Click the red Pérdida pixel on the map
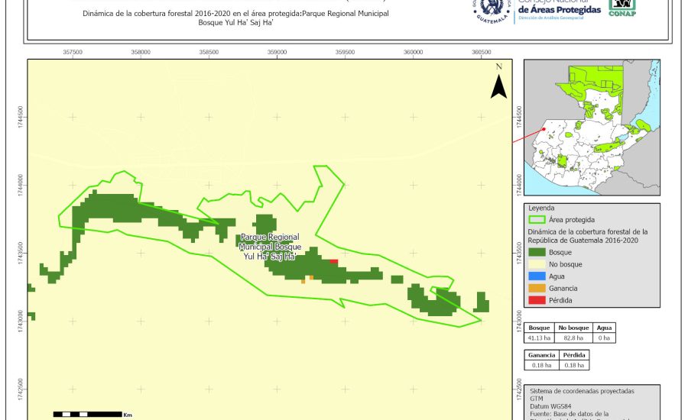The width and height of the screenshot is (688, 420). pyautogui.click(x=334, y=262)
